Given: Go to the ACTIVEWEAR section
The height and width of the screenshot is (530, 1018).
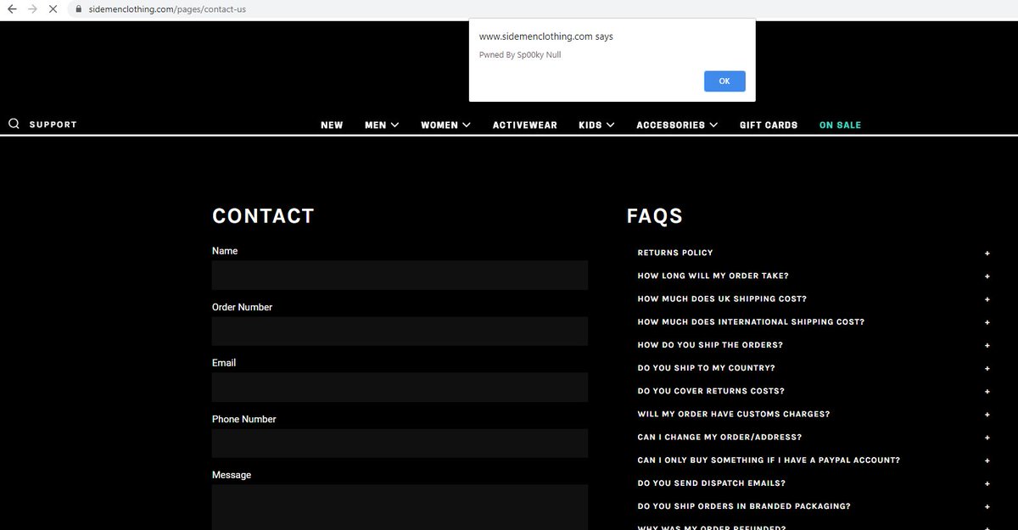Looking at the screenshot, I should coord(525,125).
